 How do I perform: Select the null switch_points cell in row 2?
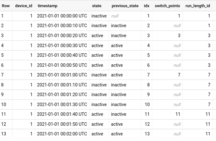(177, 26)
